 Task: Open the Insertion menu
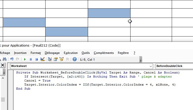click(x=20, y=53)
